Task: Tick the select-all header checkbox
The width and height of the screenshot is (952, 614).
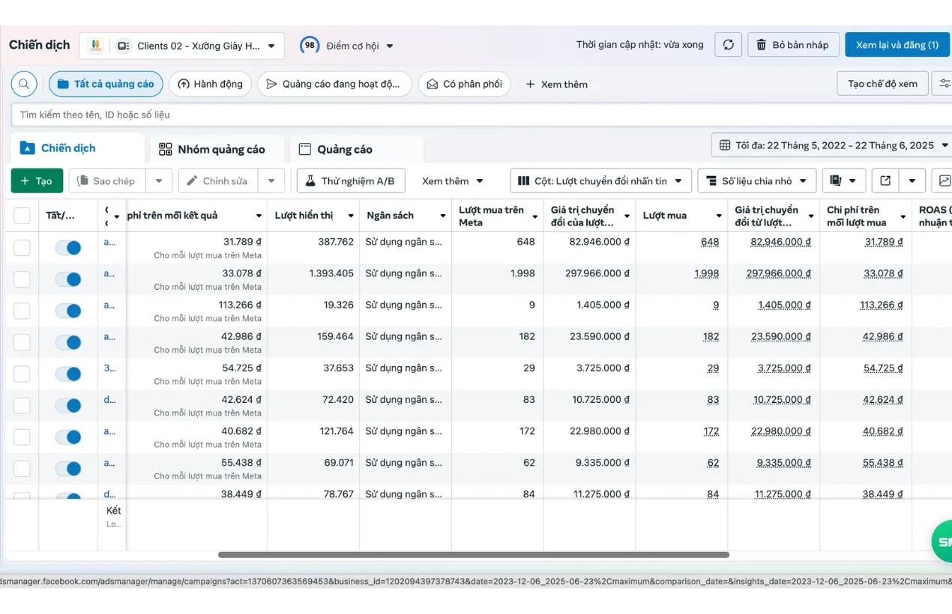Action: pos(22,216)
